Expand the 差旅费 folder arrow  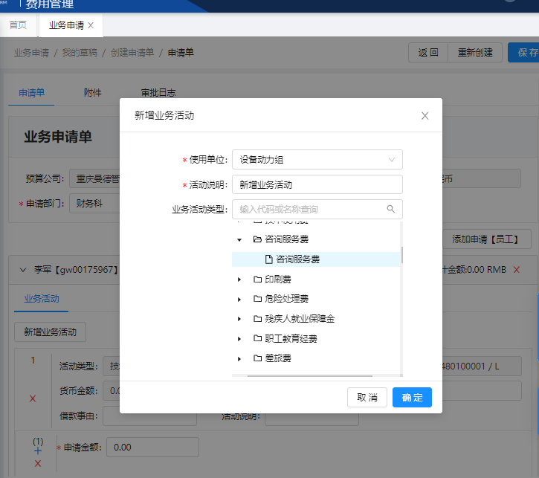(239, 359)
